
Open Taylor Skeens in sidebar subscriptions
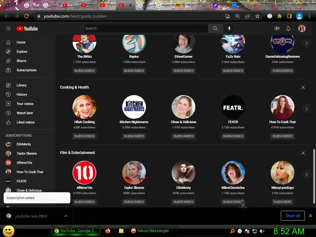(x=26, y=153)
